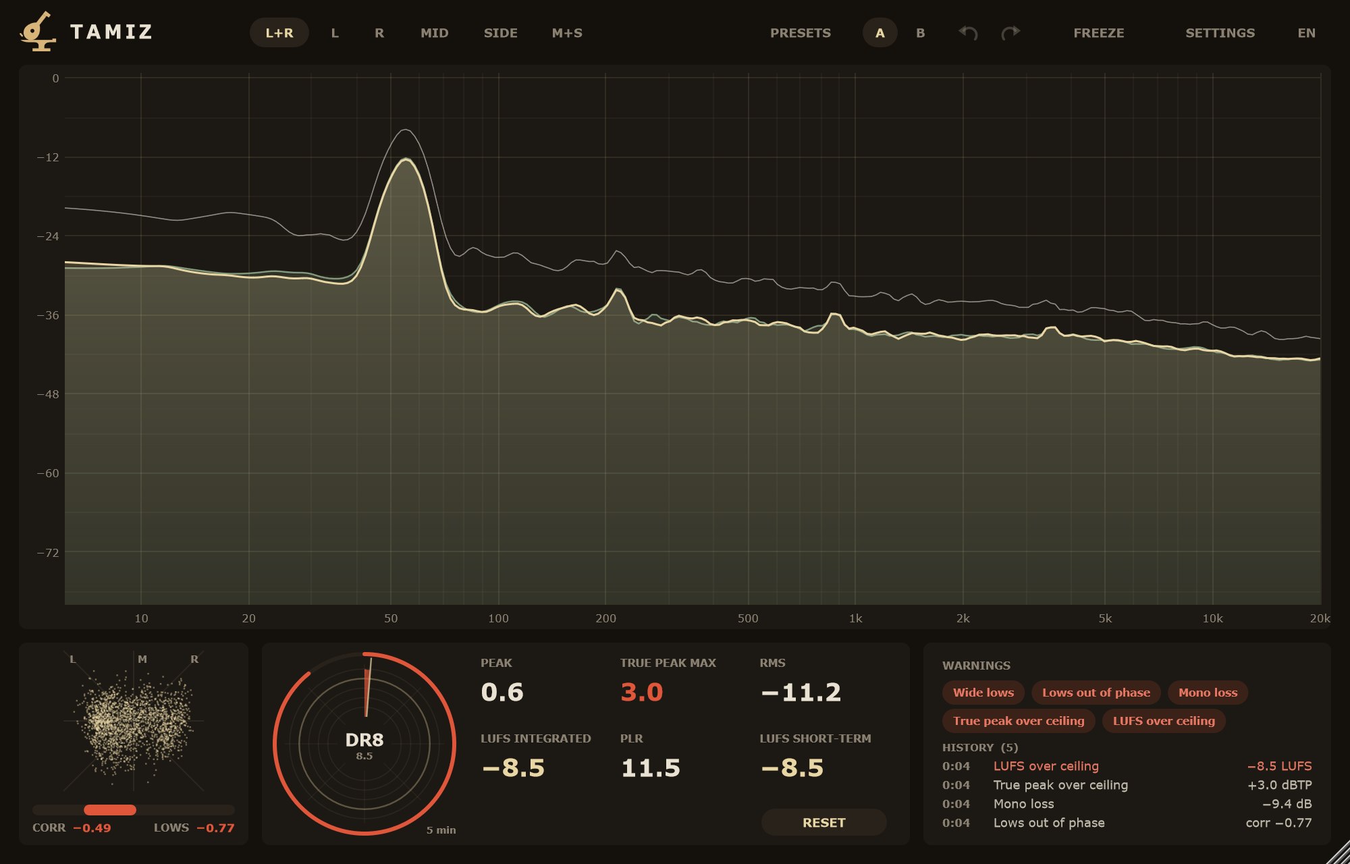Screen dimensions: 1350x864
Task: Click the PLR value 11.5
Action: coord(651,768)
